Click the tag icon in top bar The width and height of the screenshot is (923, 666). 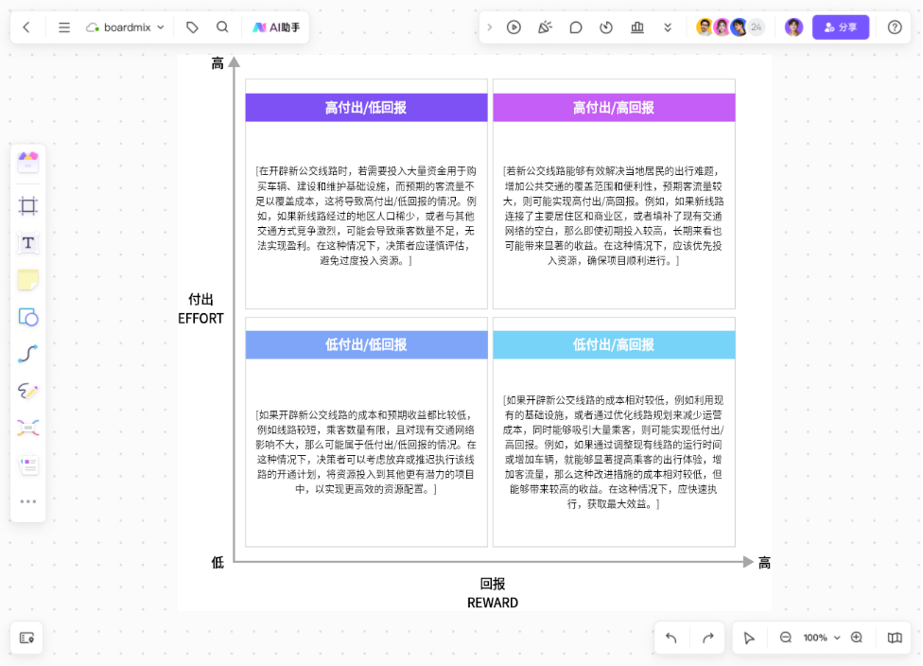pos(193,27)
